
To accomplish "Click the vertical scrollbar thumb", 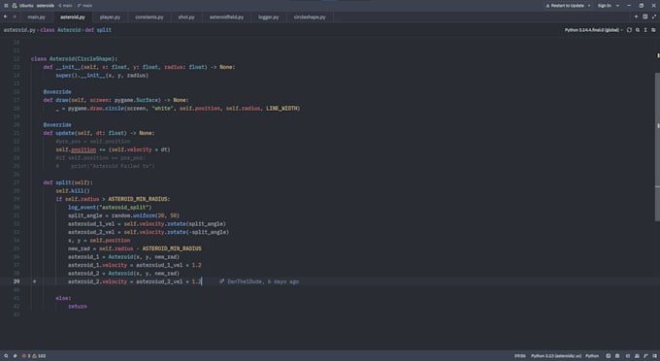I will [657, 147].
